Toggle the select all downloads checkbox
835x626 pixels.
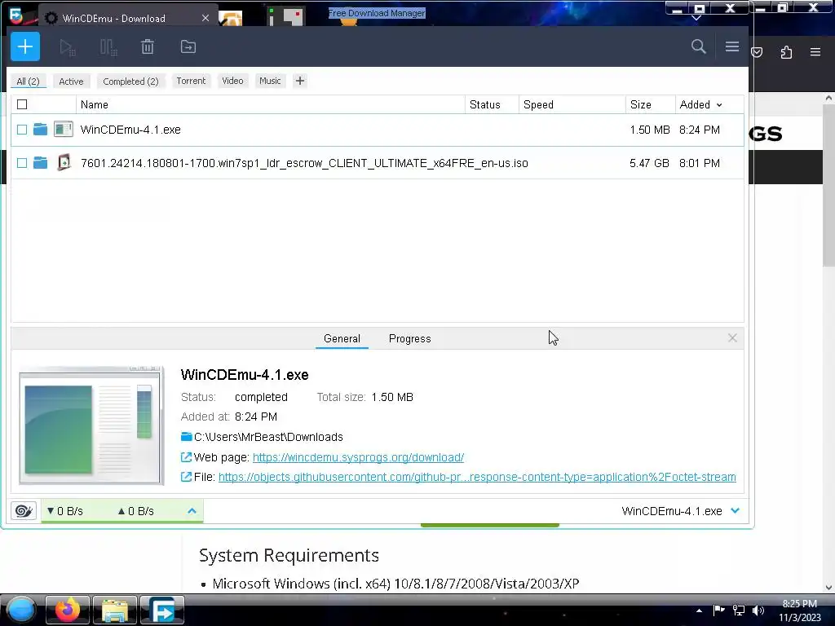(22, 104)
